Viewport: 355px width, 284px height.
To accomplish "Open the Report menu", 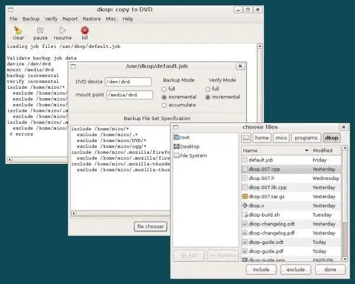I will click(70, 19).
